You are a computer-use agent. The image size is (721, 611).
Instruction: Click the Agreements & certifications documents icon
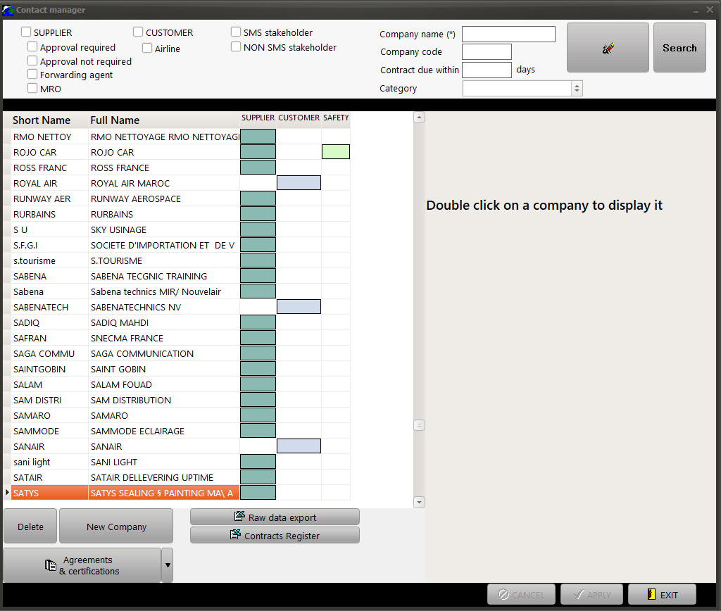click(x=51, y=565)
